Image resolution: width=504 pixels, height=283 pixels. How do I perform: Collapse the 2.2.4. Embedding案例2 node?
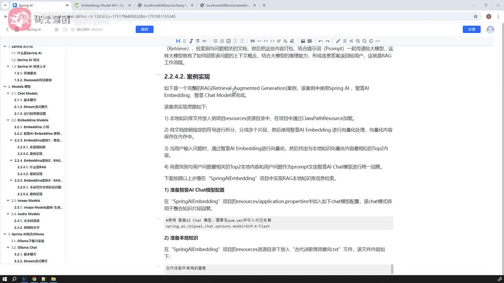tap(11, 160)
